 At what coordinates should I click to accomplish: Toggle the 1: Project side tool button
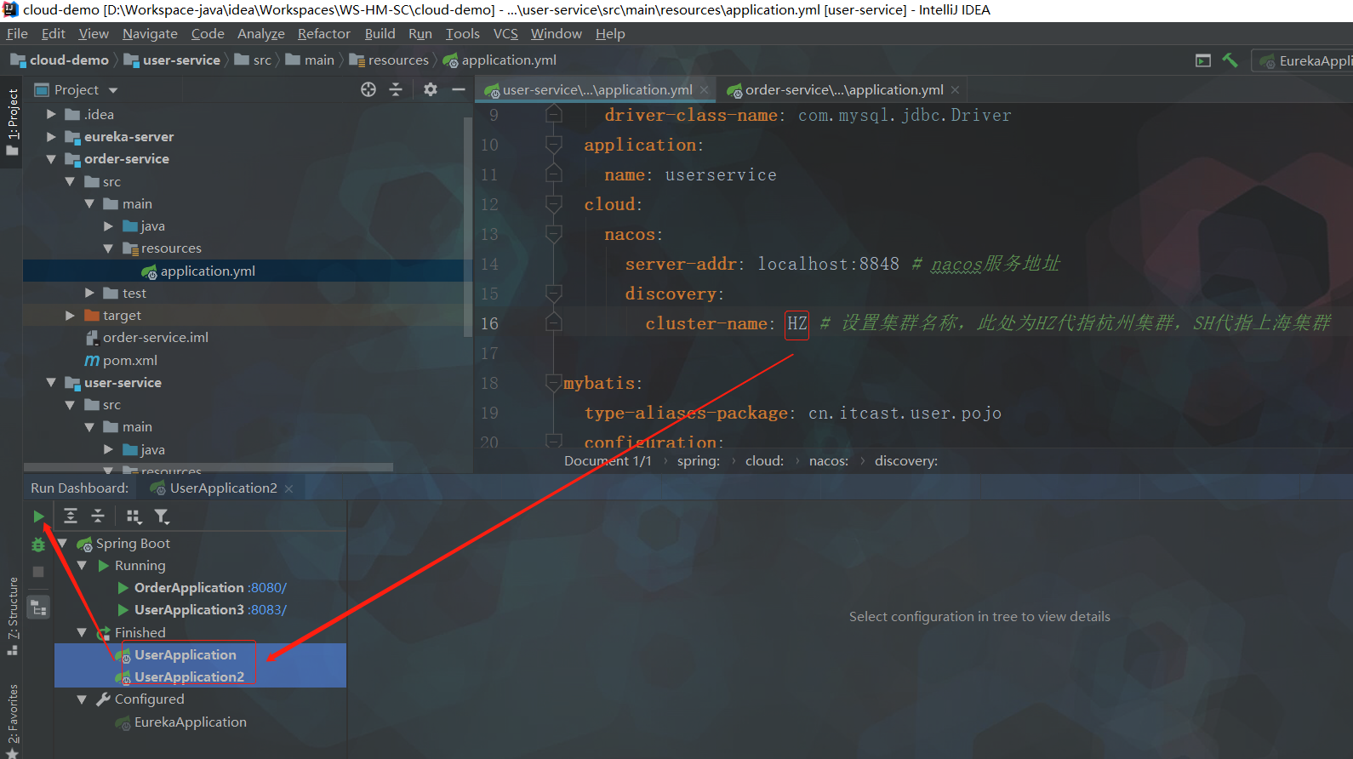click(12, 123)
